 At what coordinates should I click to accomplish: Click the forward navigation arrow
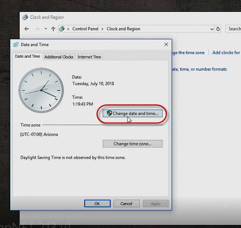point(37,29)
